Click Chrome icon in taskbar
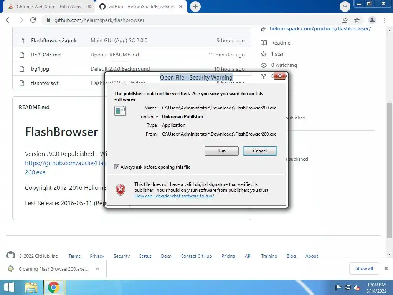The width and height of the screenshot is (393, 295). click(53, 287)
